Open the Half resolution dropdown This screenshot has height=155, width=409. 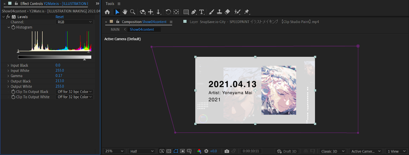coord(142,151)
